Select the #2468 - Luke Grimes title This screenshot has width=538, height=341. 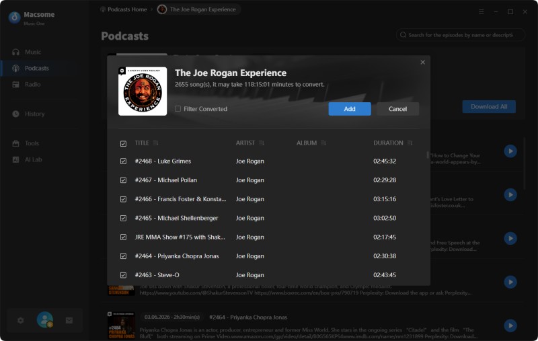[x=163, y=161]
